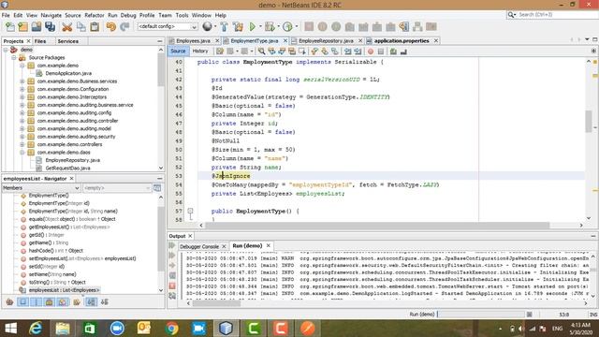The image size is (599, 337).
Task: Collapse code fold at EmploymentType() constructor
Action: click(x=190, y=211)
